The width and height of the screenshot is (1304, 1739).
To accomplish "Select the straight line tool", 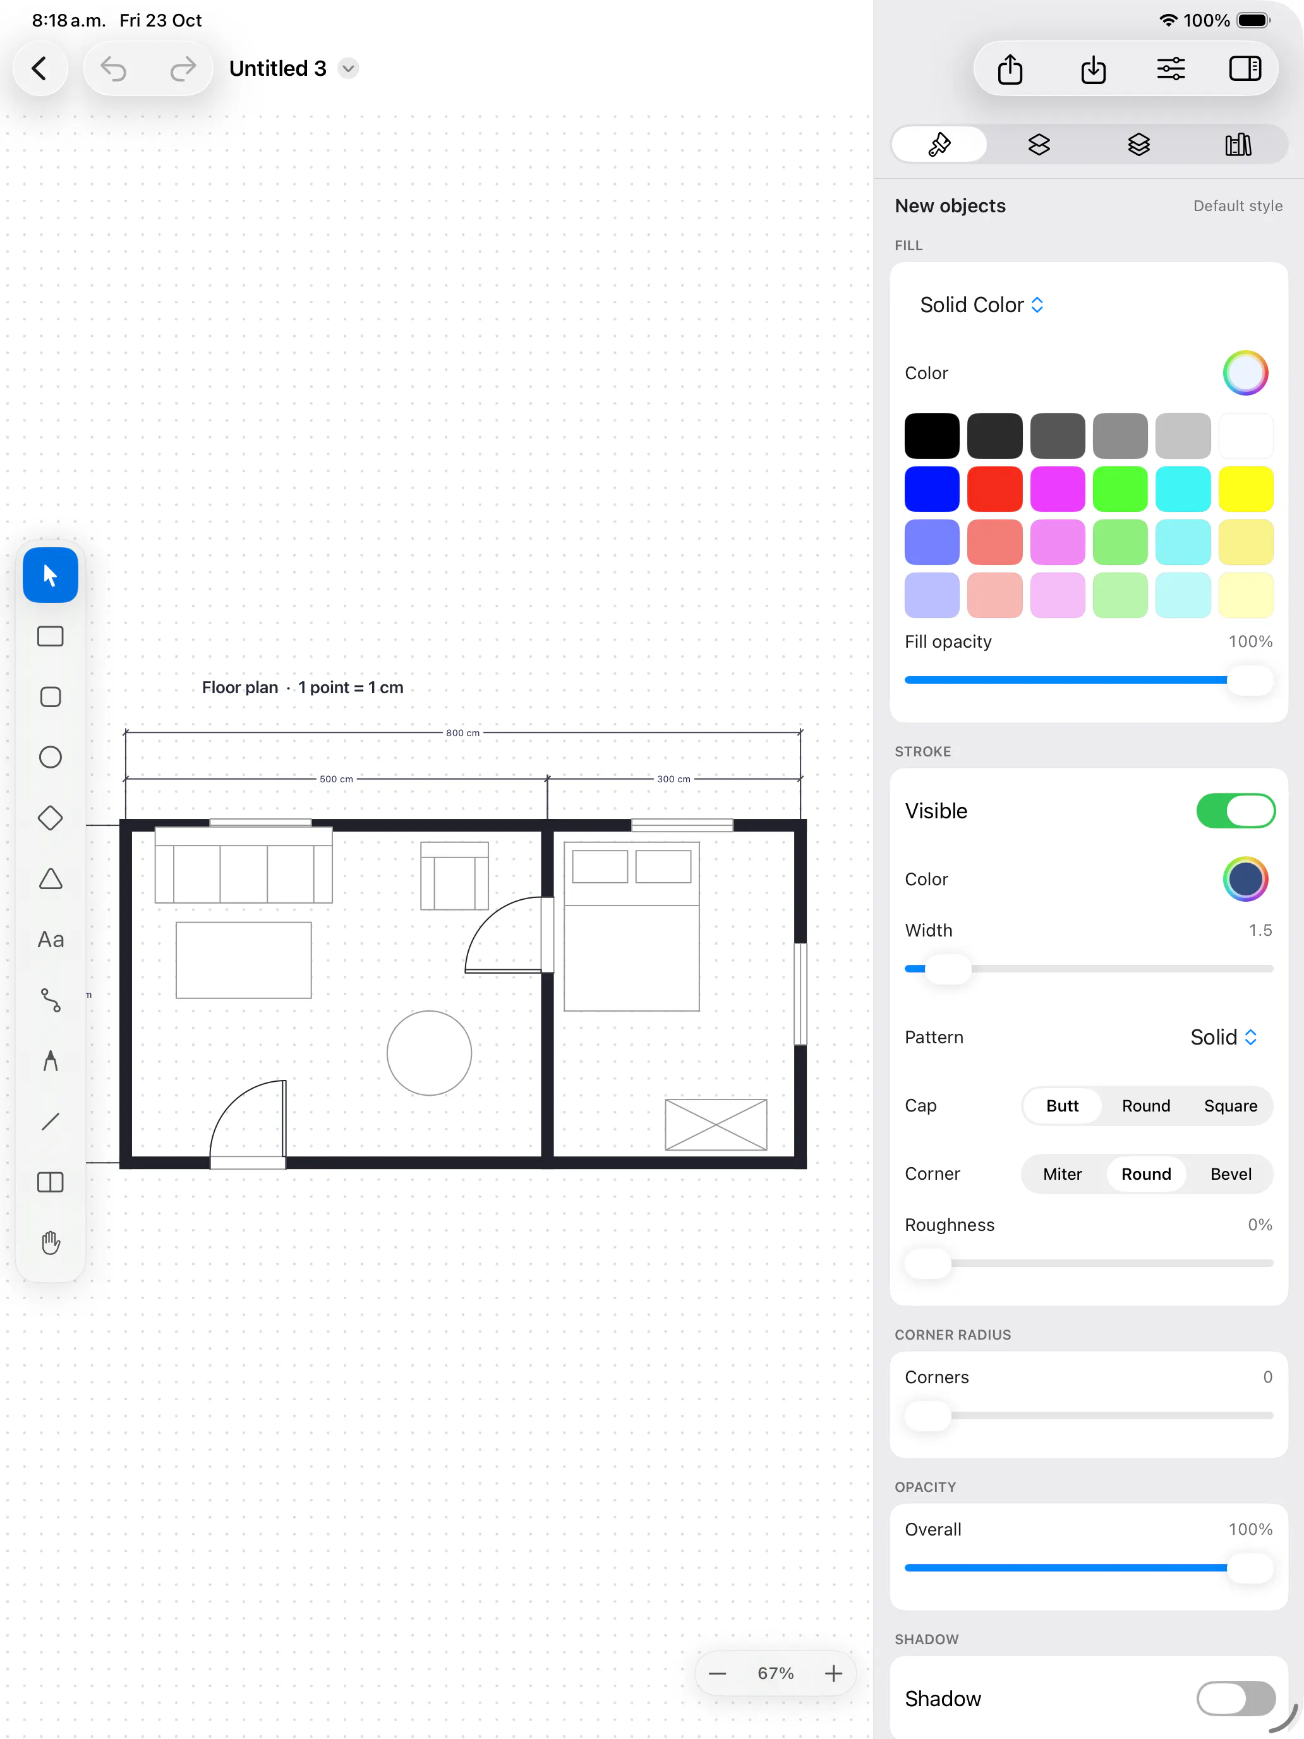I will [x=51, y=1121].
